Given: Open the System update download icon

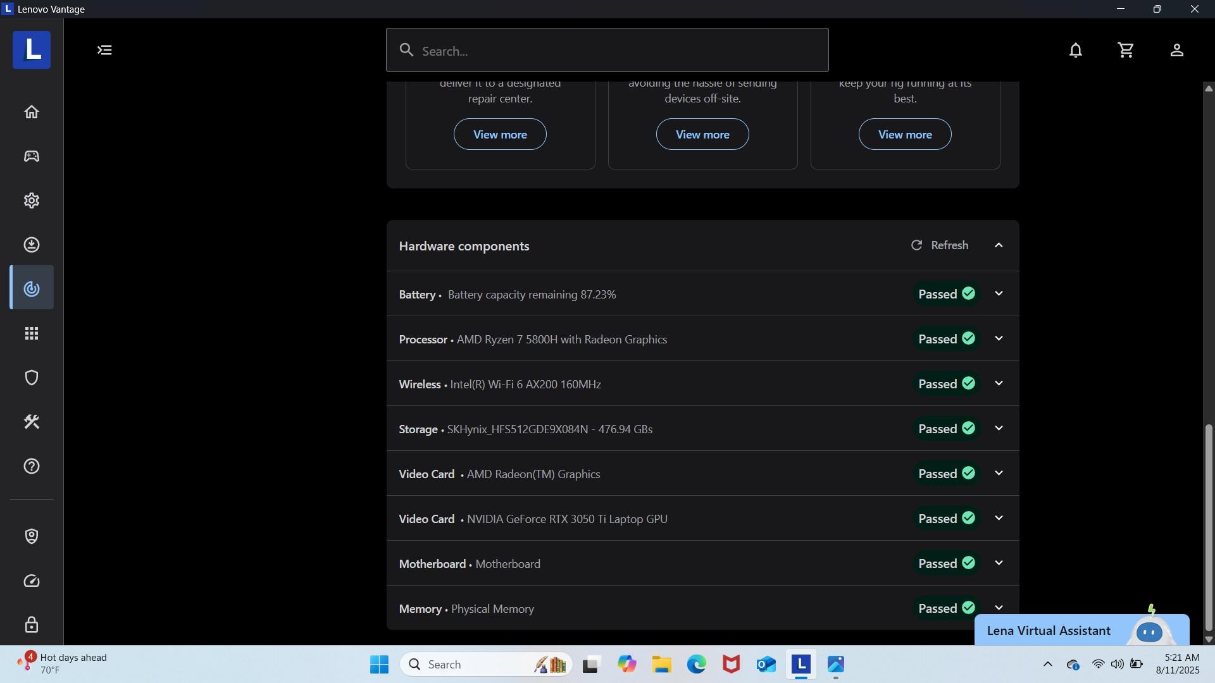Looking at the screenshot, I should click(32, 245).
